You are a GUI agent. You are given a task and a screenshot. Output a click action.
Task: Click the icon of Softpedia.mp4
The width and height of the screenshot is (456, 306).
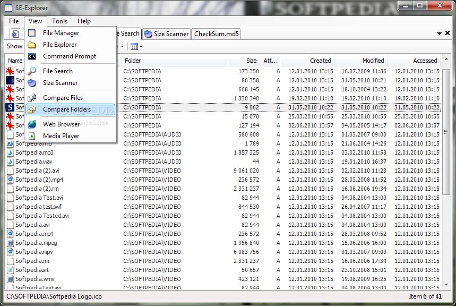pos(10,234)
